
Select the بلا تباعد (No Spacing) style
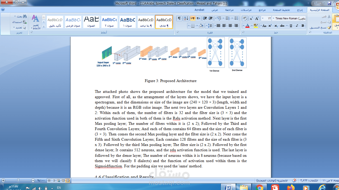pos(146,22)
